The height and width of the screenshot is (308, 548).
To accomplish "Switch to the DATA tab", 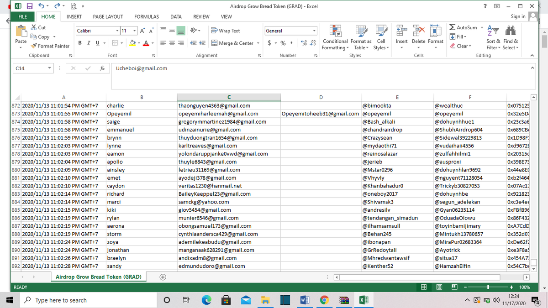I will pyautogui.click(x=176, y=16).
